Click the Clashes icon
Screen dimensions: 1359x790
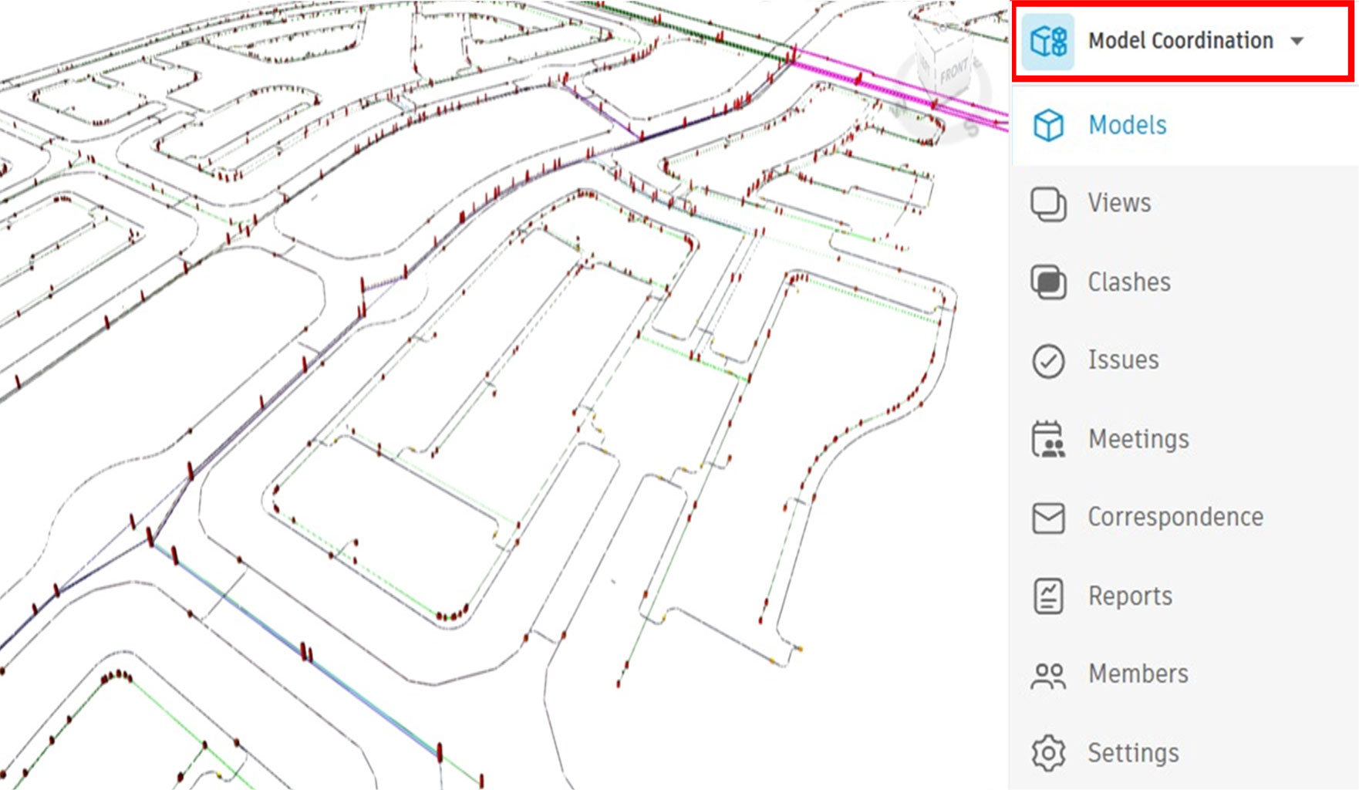1048,282
